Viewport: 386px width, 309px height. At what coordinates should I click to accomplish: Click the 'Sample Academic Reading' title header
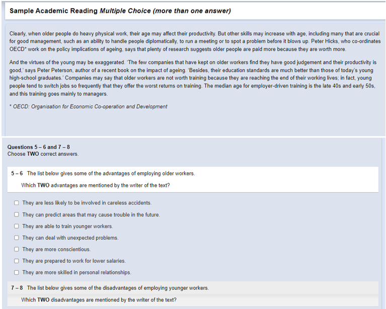120,11
